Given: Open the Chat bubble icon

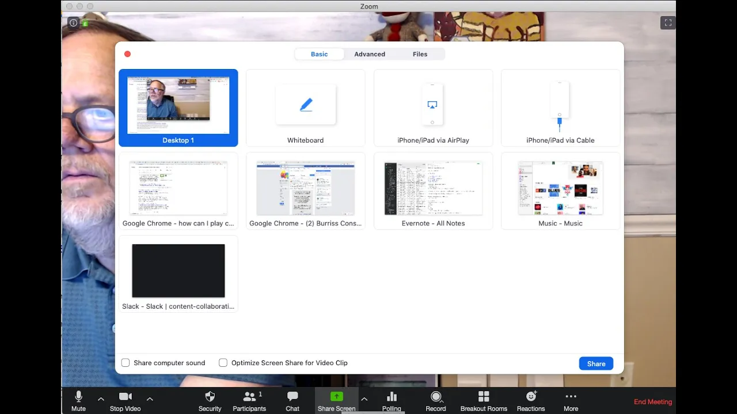Looking at the screenshot, I should pyautogui.click(x=292, y=397).
